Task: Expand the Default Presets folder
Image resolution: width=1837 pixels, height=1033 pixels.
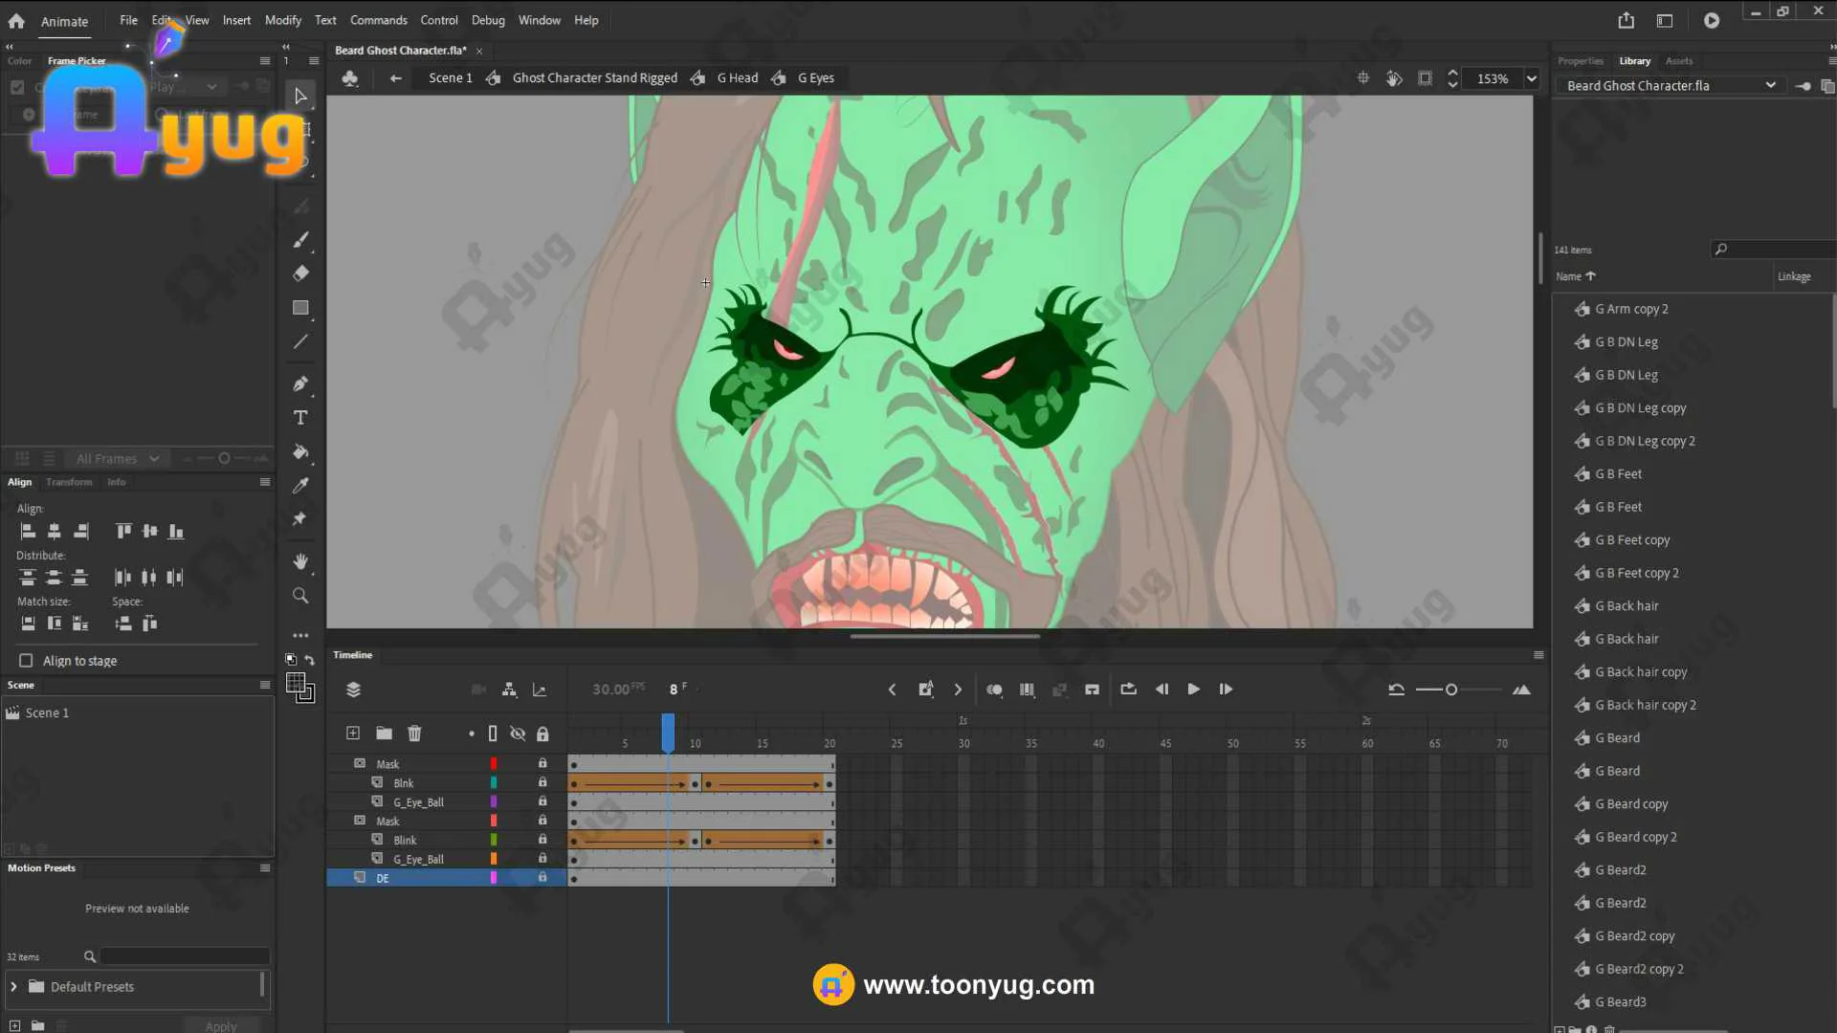Action: pyautogui.click(x=13, y=986)
